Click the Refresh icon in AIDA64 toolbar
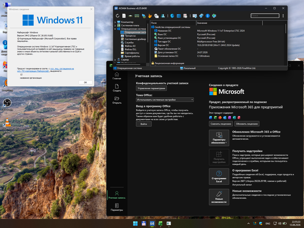The width and height of the screenshot is (304, 228). [117, 16]
